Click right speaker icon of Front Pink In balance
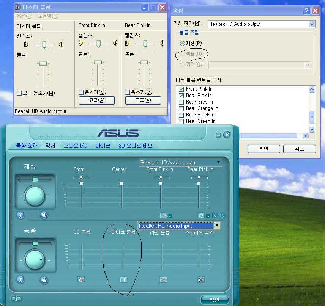The height and width of the screenshot is (306, 325). tap(115, 43)
